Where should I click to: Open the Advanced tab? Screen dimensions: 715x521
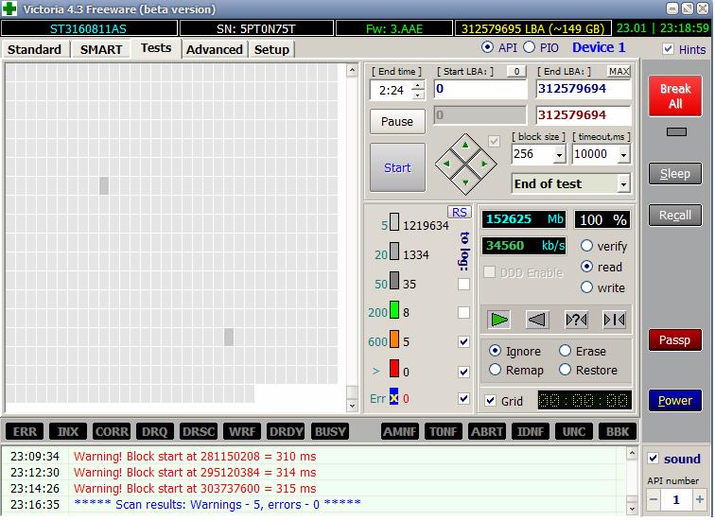tap(215, 49)
